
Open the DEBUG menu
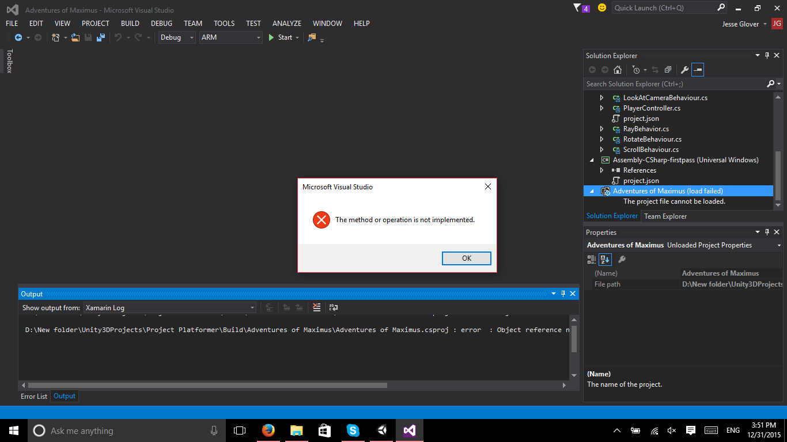[x=161, y=24]
